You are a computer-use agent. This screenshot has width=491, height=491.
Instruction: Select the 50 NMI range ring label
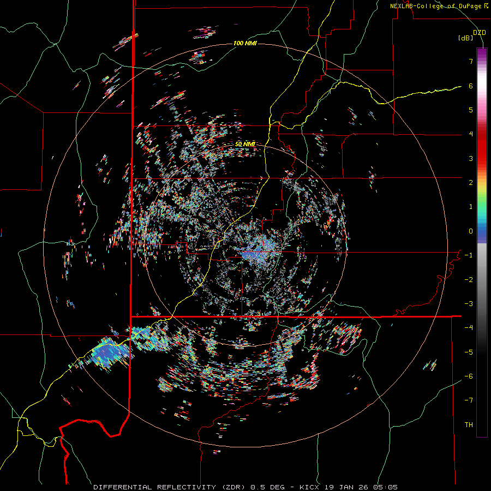(x=245, y=145)
